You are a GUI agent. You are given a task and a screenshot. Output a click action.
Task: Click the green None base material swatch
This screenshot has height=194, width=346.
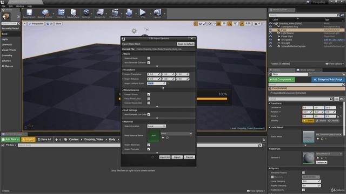pyautogui.click(x=154, y=136)
